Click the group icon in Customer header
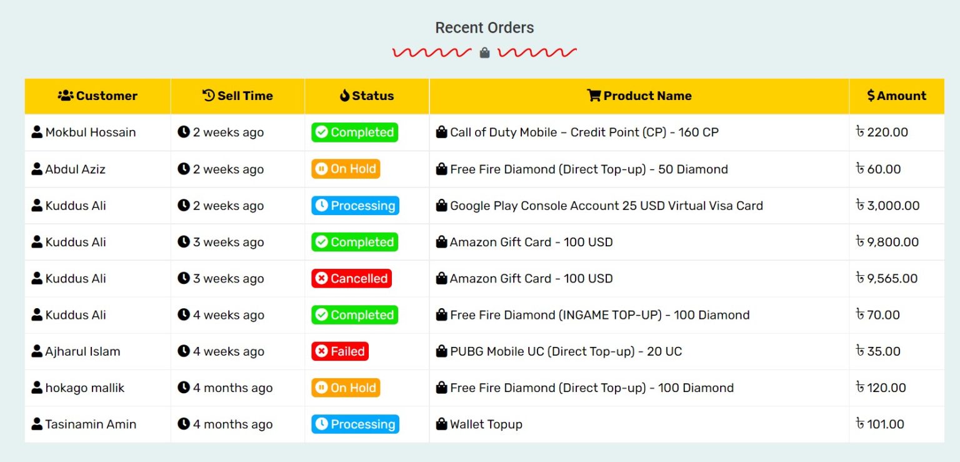 pyautogui.click(x=66, y=96)
